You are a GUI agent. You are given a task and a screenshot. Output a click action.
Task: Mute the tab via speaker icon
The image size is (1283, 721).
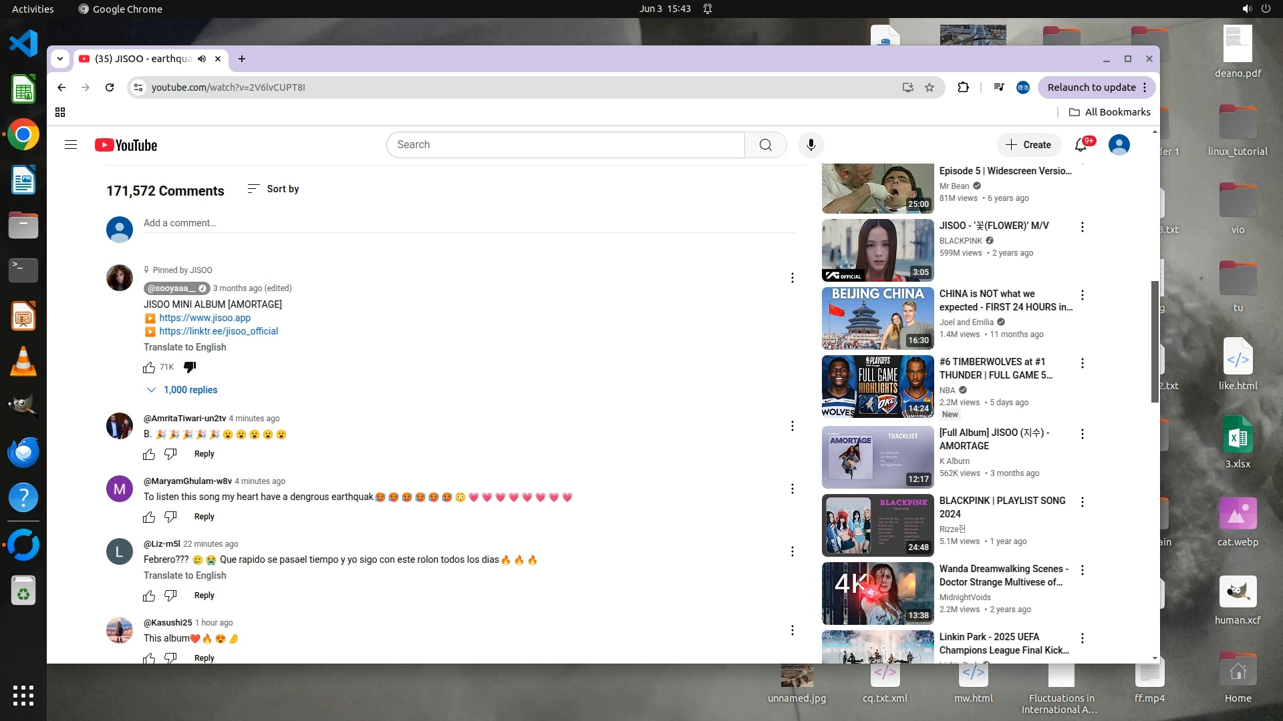(x=202, y=59)
